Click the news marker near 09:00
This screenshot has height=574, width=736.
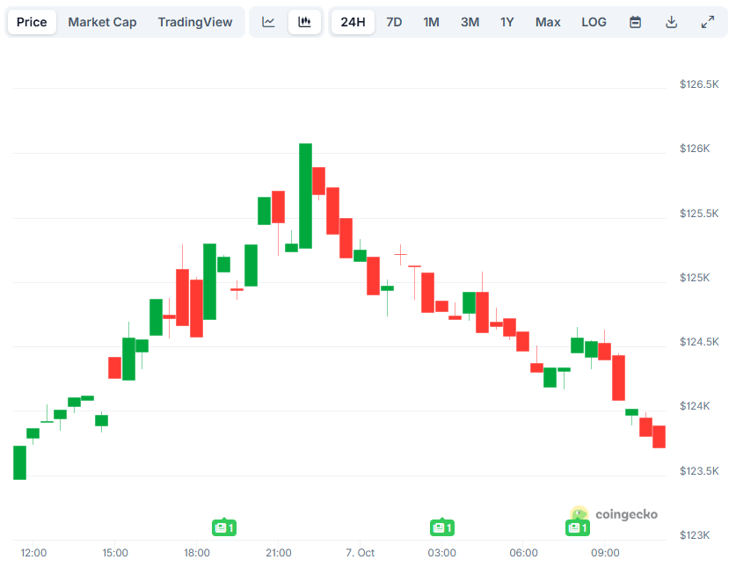577,527
